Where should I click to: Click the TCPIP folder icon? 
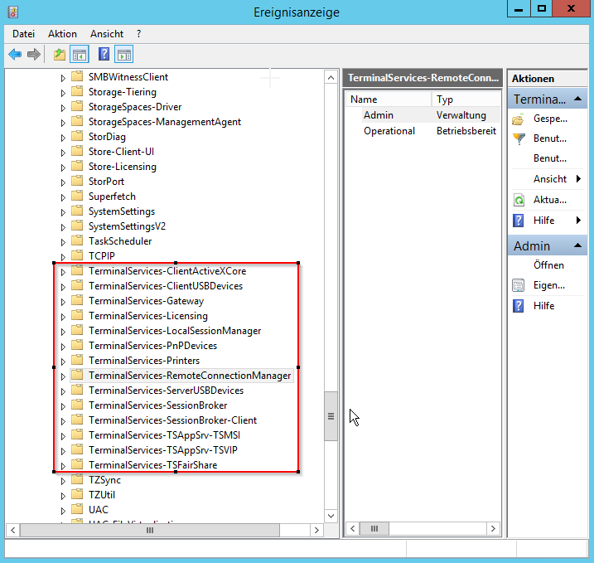pyautogui.click(x=77, y=255)
